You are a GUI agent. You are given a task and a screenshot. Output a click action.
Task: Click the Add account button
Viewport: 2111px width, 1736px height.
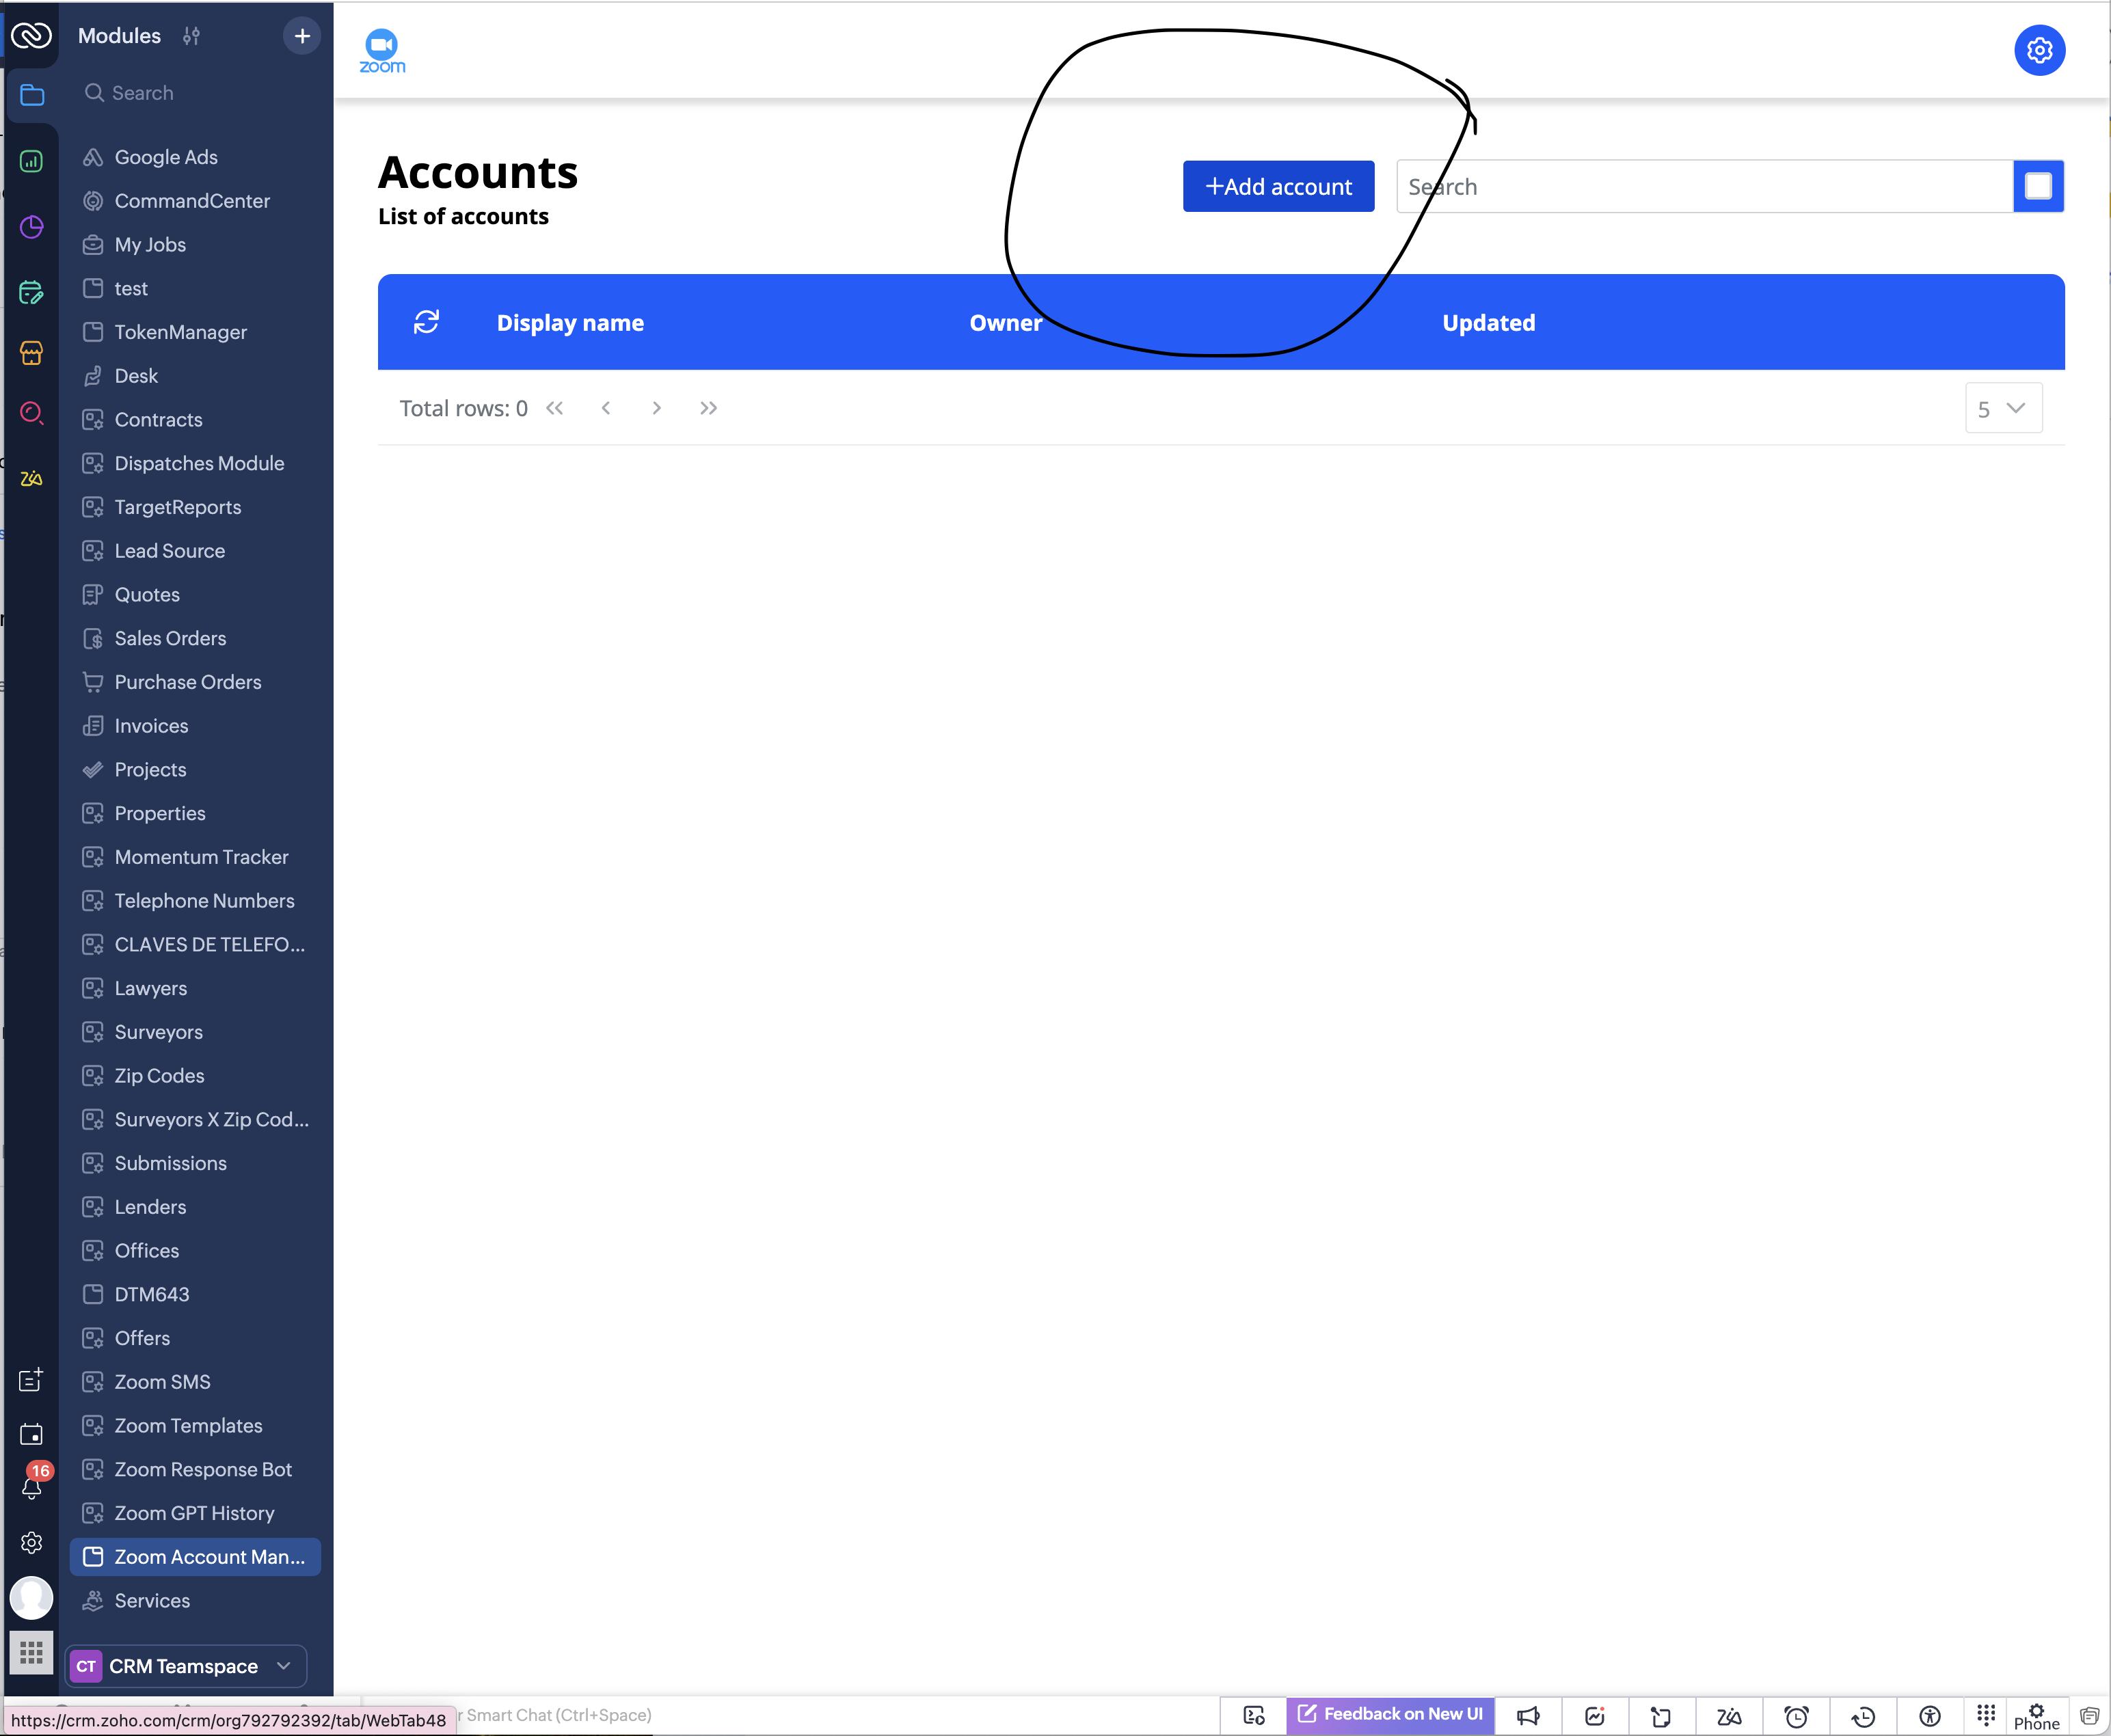click(x=1277, y=187)
